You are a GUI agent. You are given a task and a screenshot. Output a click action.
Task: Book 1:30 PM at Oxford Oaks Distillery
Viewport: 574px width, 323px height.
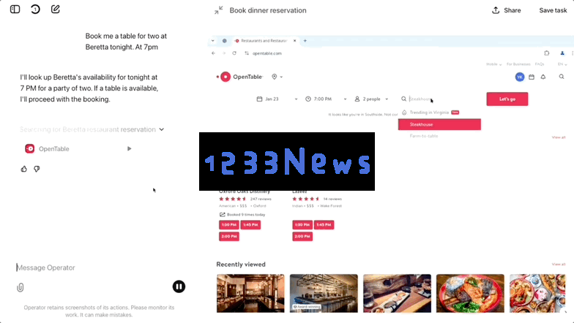pos(228,225)
